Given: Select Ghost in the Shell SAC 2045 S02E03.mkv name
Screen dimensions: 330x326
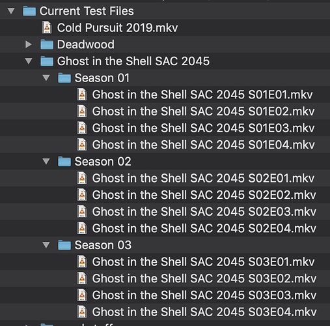Looking at the screenshot, I should pos(204,212).
